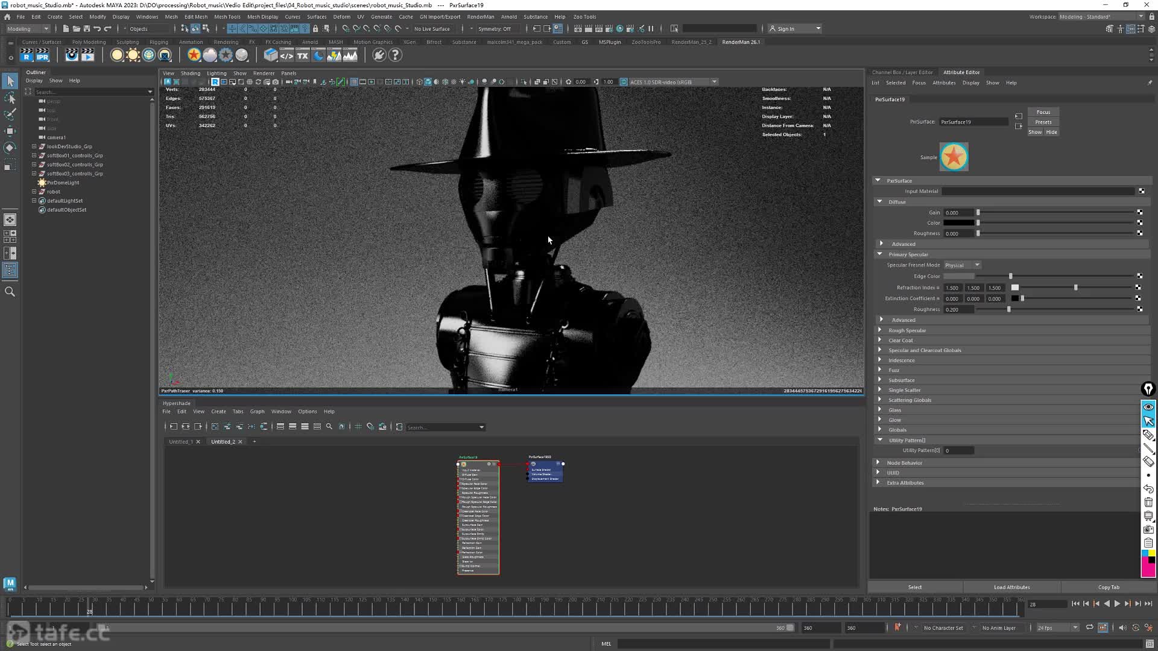Save the scene with the floppy disk icon
This screenshot has width=1158, height=651.
point(87,29)
